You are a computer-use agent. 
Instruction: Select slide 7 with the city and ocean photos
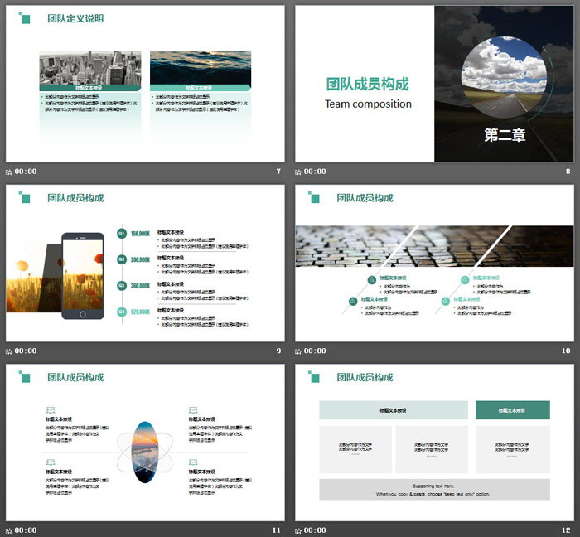tap(145, 84)
